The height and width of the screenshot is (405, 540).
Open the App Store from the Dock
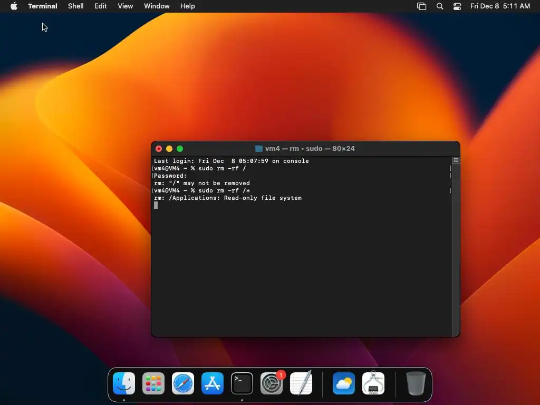coord(213,383)
